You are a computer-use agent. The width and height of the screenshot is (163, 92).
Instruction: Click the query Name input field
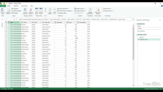tap(149, 28)
